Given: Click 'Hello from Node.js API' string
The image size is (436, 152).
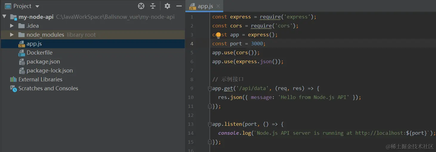Looking at the screenshot, I should coord(313,97).
